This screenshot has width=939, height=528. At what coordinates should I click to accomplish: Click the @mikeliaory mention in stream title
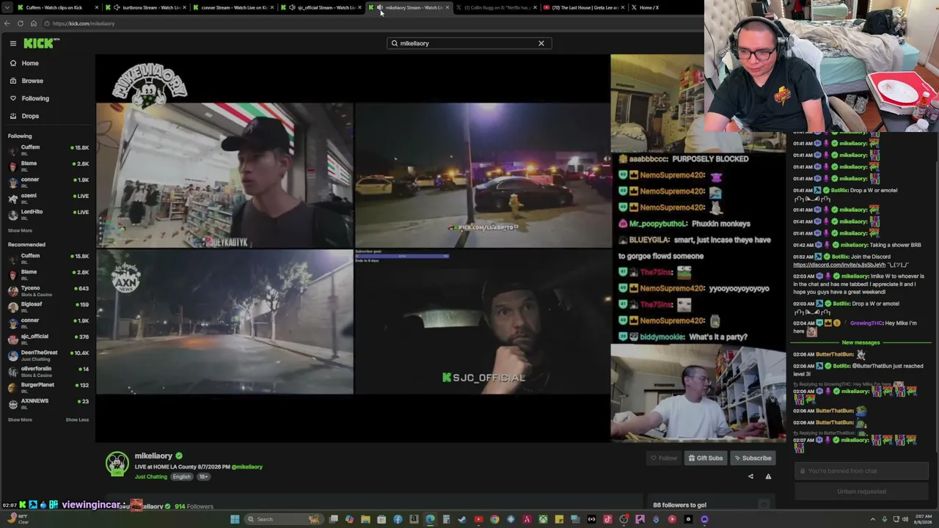tap(246, 467)
